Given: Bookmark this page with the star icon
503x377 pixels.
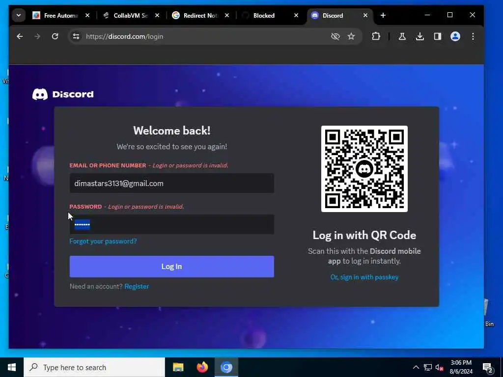Looking at the screenshot, I should (x=351, y=36).
